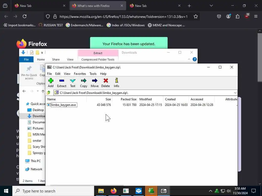Go up one folder level in 7-Zip
The height and width of the screenshot is (196, 262).
(x=49, y=93)
